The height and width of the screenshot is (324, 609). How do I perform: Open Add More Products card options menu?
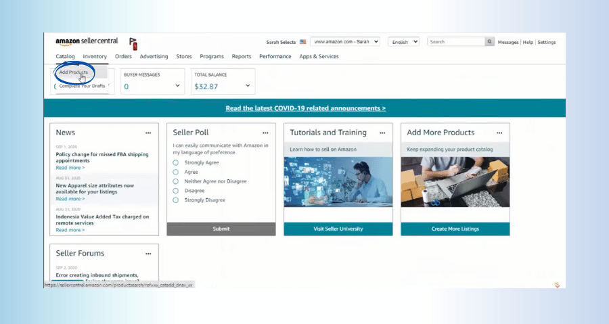[499, 133]
